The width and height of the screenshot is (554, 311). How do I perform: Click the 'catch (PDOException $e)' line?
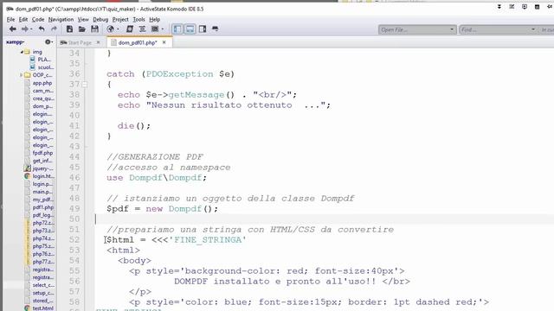tap(171, 74)
